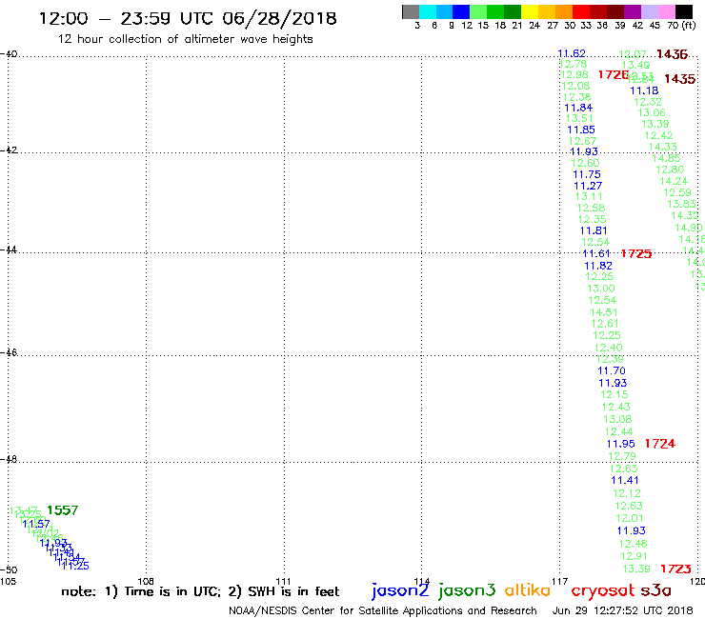The width and height of the screenshot is (705, 619).
Task: Click the longitude axis label 111
Action: [x=283, y=581]
